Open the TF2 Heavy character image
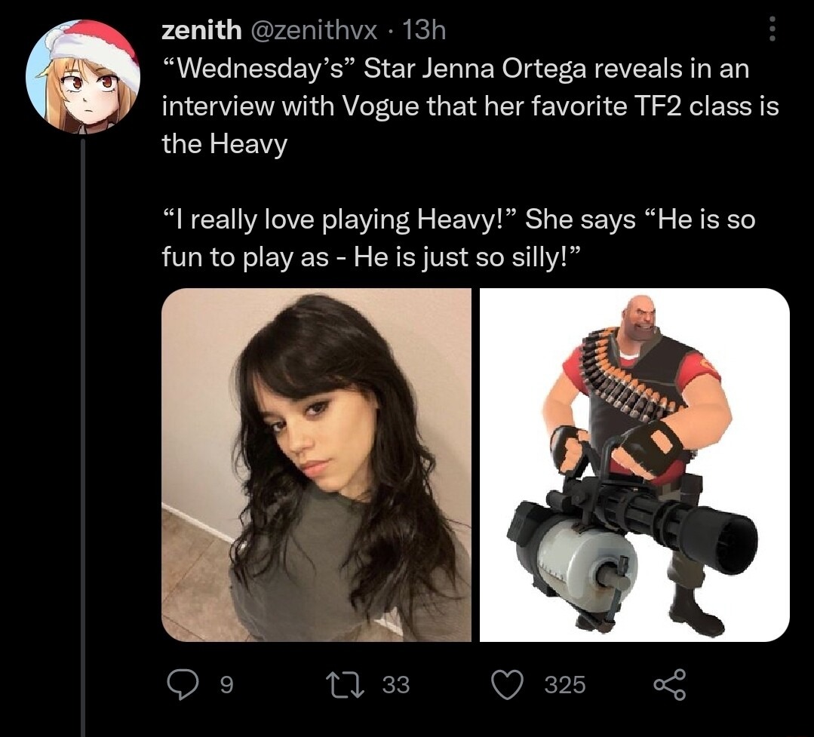This screenshot has height=737, width=814. click(634, 465)
